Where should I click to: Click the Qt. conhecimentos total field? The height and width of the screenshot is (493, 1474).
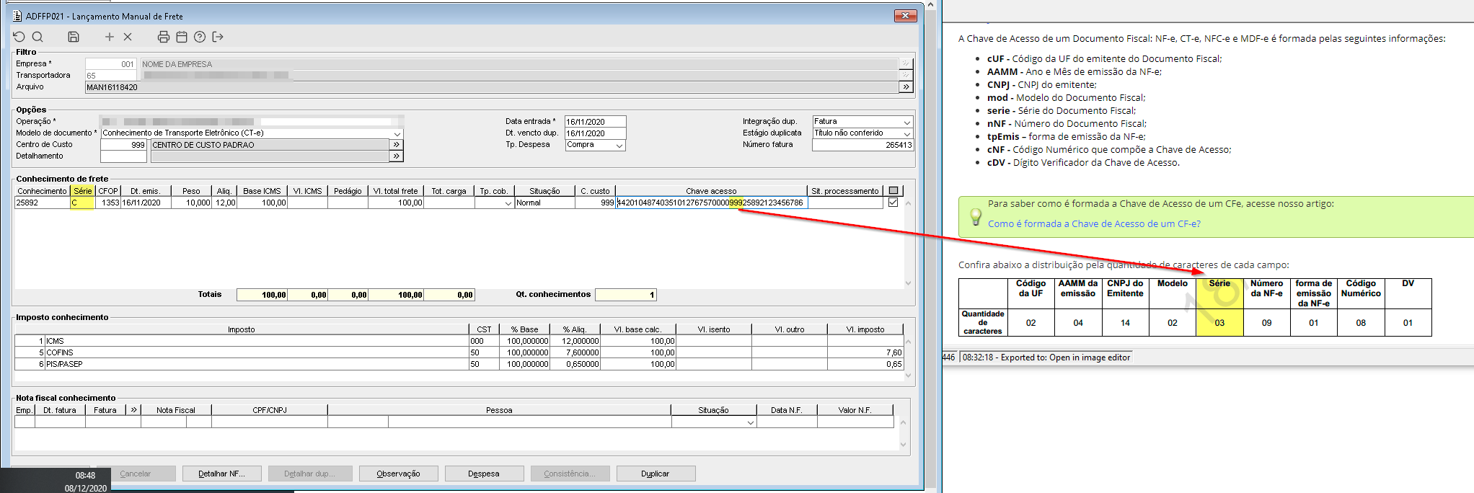point(626,294)
